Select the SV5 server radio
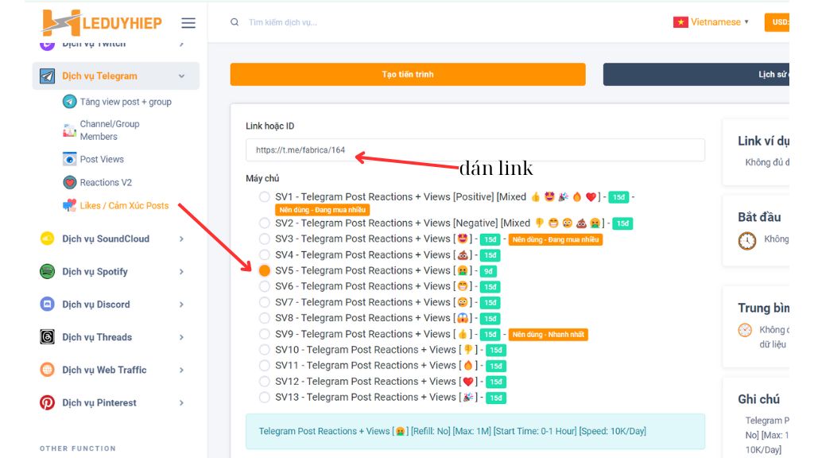 click(x=265, y=270)
